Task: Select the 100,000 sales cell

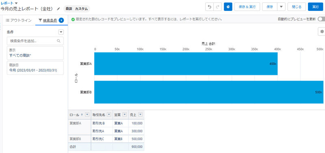Action: click(x=136, y=123)
